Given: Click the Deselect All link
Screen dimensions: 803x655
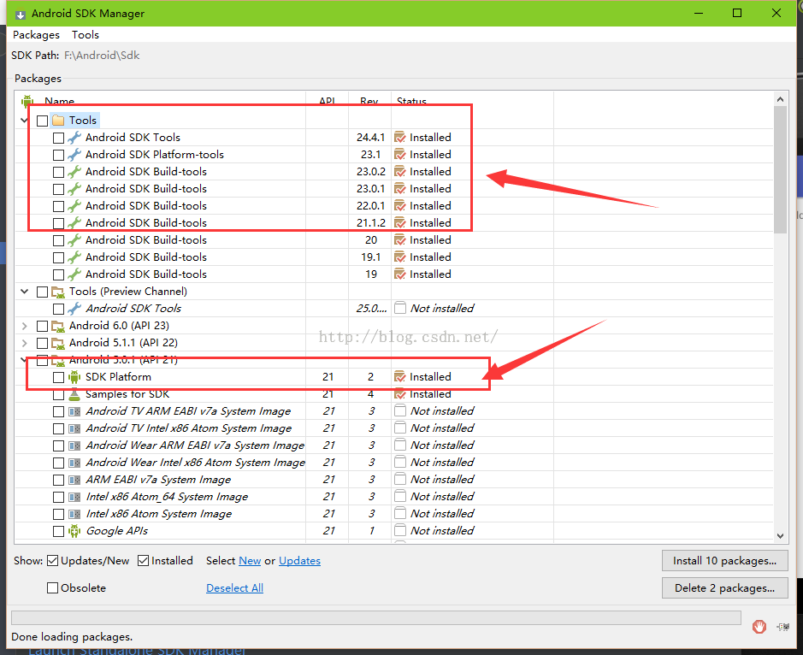Looking at the screenshot, I should [234, 588].
